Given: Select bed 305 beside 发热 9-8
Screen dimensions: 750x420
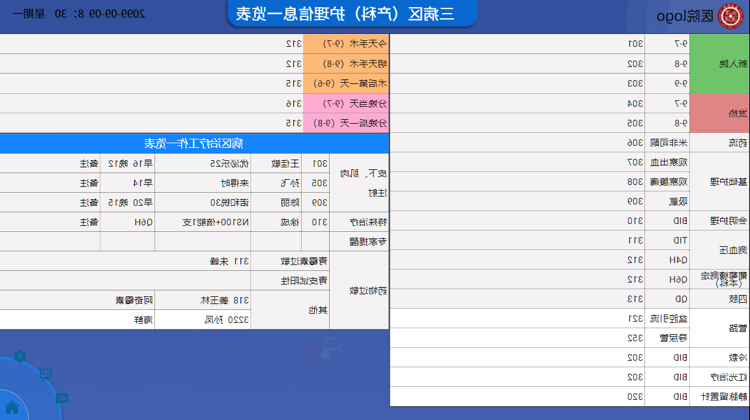Looking at the screenshot, I should [x=635, y=123].
